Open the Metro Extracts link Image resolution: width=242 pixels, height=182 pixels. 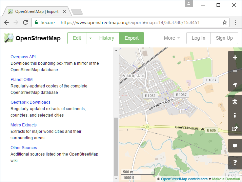pyautogui.click(x=23, y=125)
